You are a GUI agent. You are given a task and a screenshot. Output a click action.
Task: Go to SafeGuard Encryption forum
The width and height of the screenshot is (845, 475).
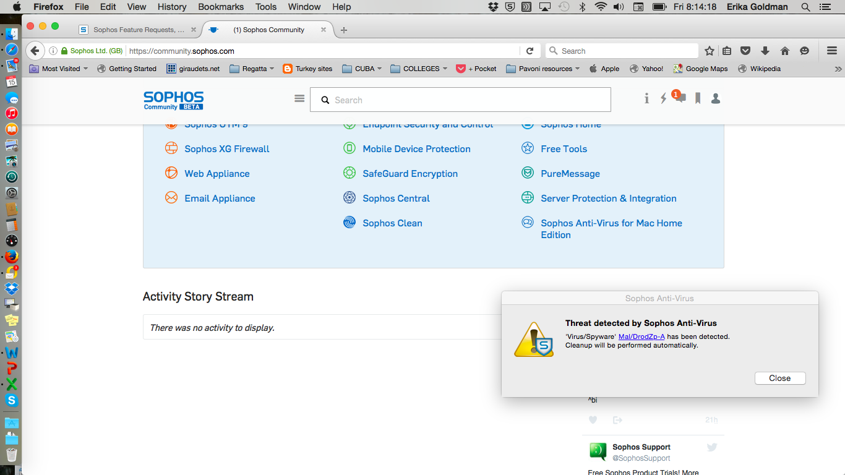[410, 174]
